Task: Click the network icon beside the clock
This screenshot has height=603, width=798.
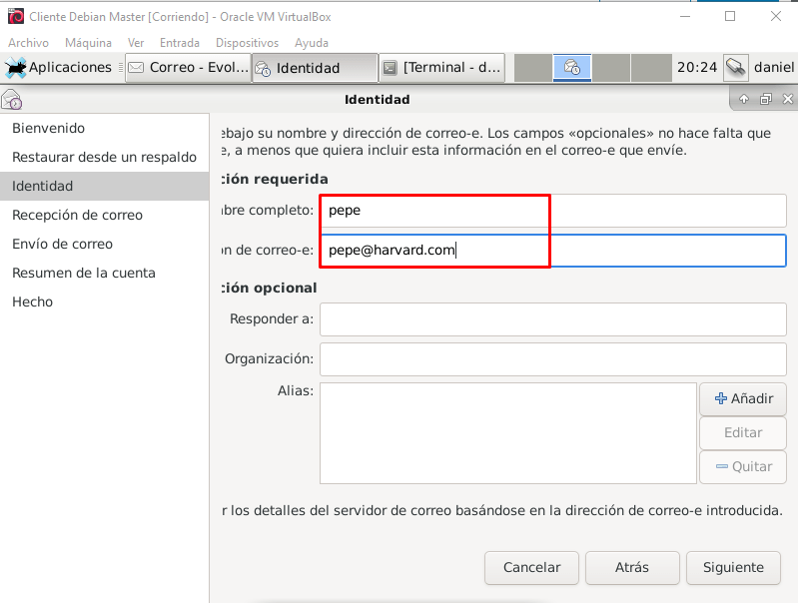Action: [x=736, y=68]
